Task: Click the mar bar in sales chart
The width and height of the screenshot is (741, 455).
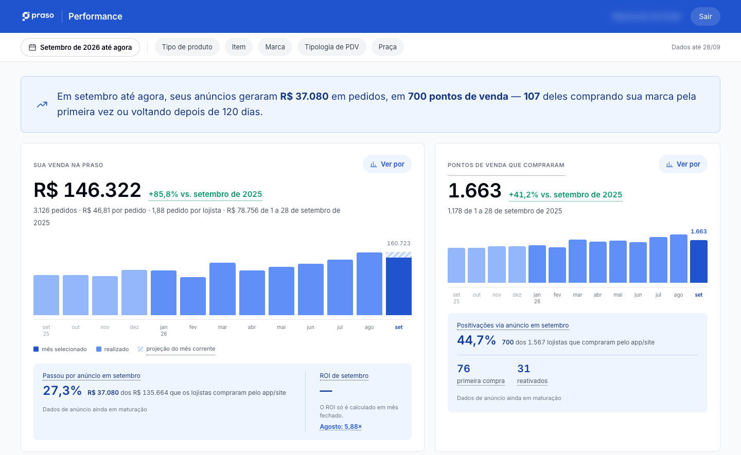Action: [222, 289]
